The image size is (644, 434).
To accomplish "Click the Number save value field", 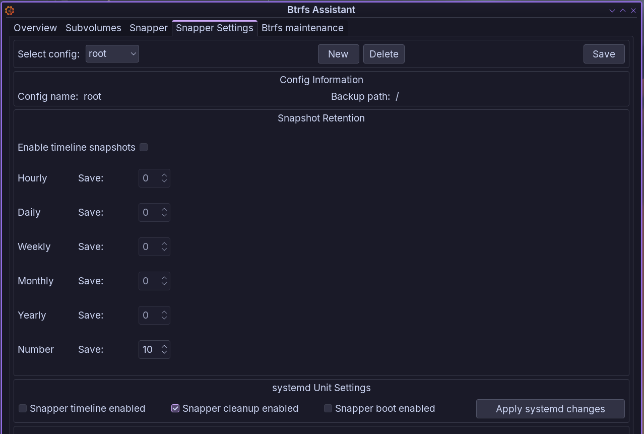I will [x=149, y=349].
